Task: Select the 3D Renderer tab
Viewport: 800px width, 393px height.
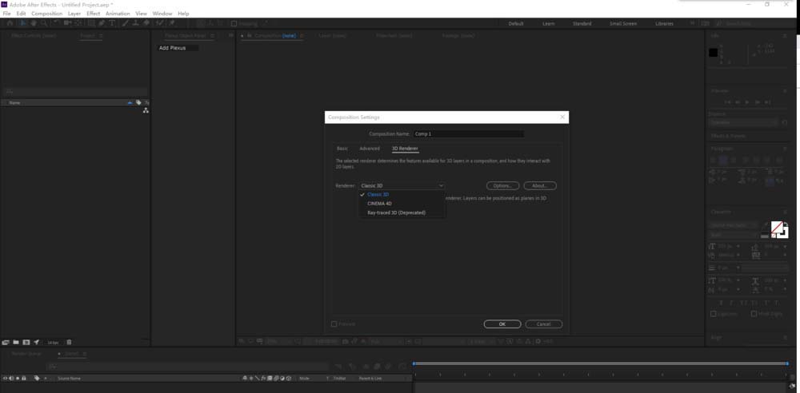Action: (x=405, y=149)
